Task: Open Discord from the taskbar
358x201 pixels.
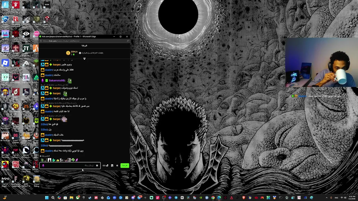Action: tap(133, 198)
